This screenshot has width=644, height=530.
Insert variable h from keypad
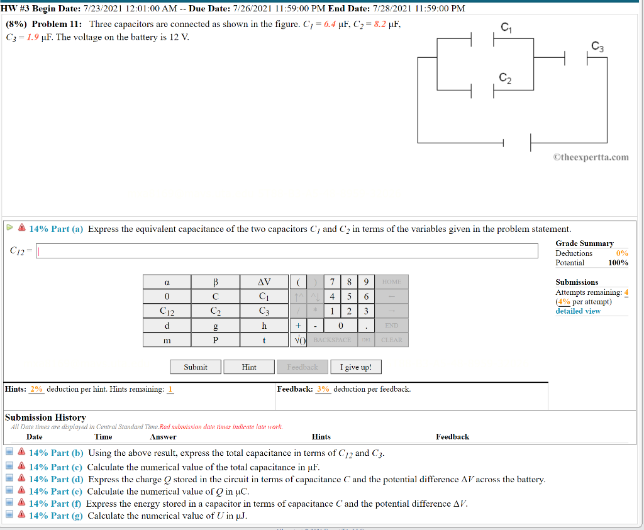[264, 326]
